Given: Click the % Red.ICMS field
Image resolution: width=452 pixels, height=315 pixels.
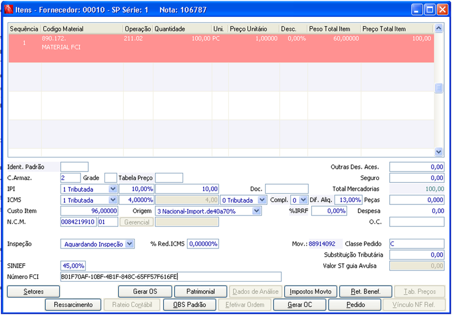Looking at the screenshot, I should 203,244.
